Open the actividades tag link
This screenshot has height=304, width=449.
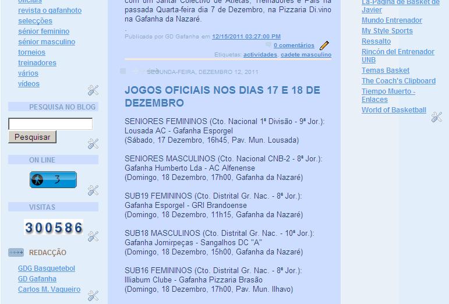260,55
